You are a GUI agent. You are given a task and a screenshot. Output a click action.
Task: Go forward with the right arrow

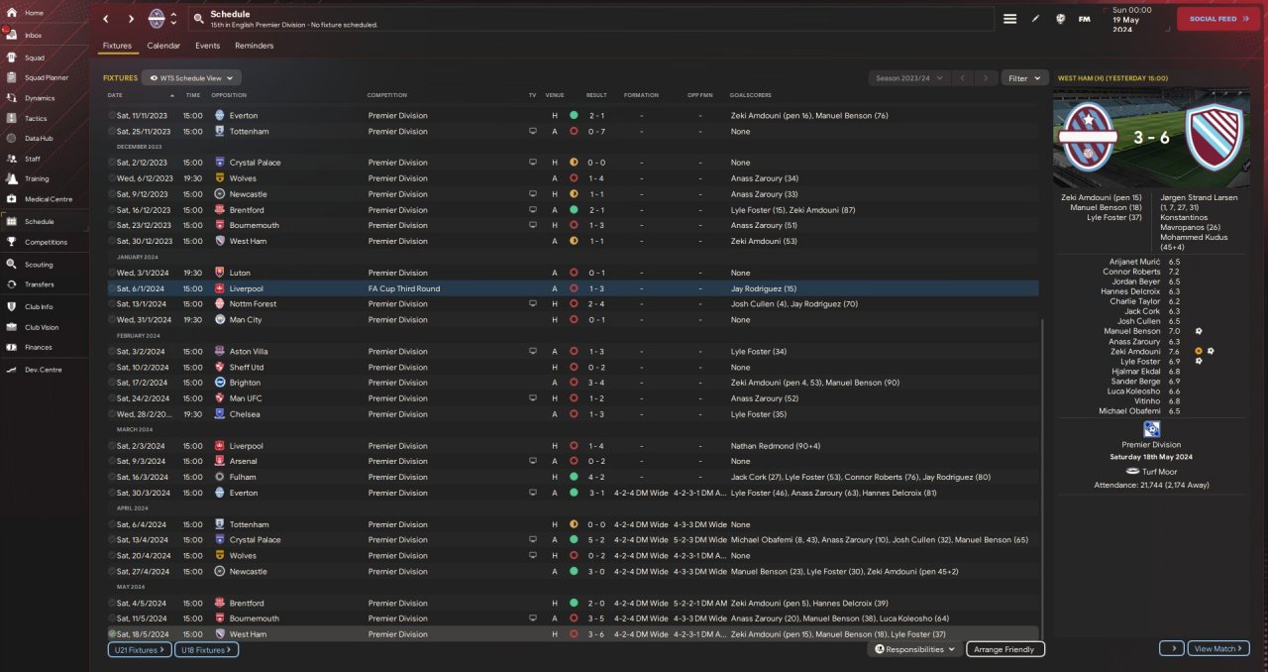pos(131,19)
